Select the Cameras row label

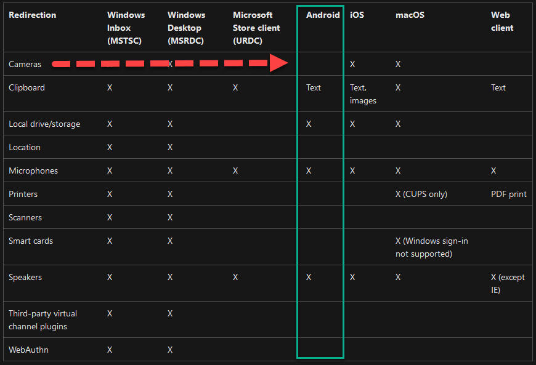(x=25, y=64)
